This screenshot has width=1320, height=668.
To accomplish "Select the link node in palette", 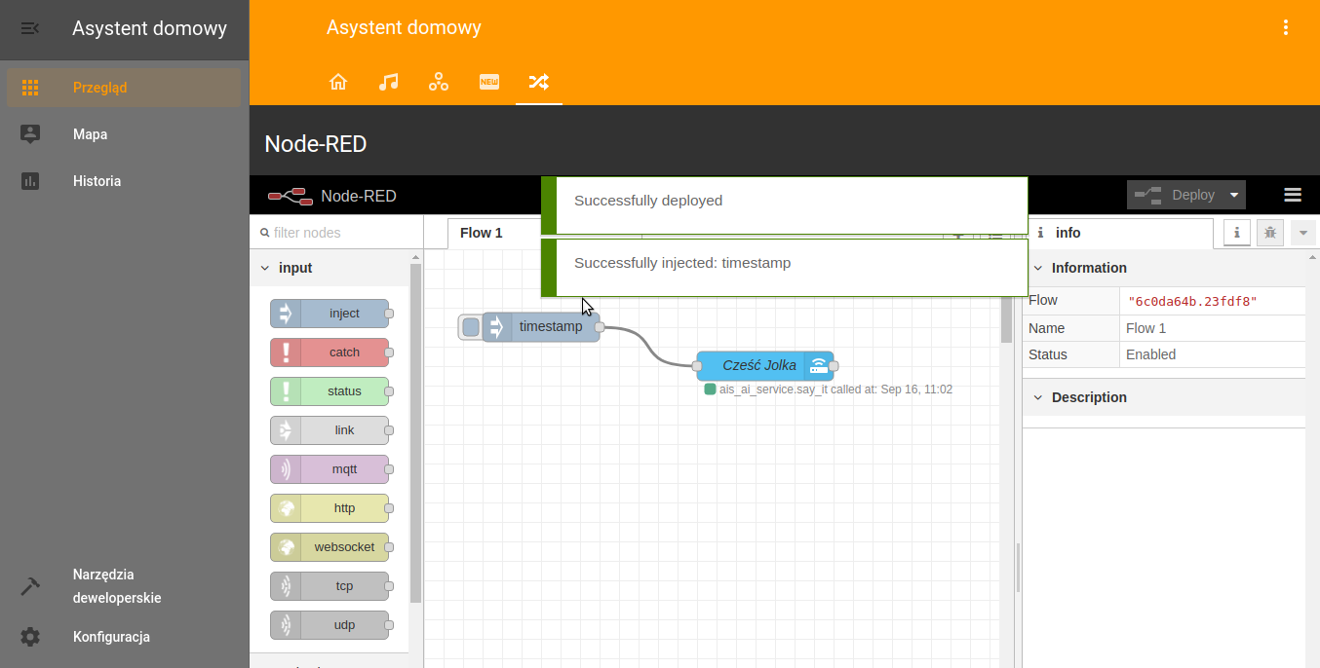I will click(x=330, y=430).
